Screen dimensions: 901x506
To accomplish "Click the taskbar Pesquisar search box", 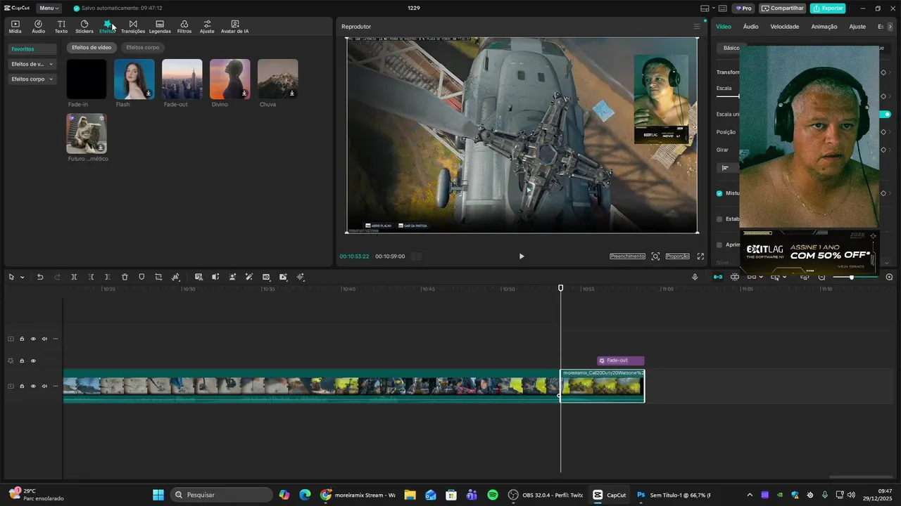I will (222, 495).
